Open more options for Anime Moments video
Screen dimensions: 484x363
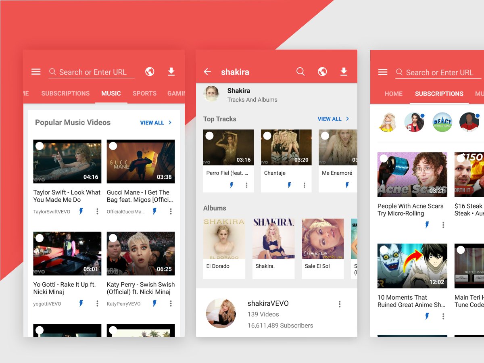tap(443, 316)
